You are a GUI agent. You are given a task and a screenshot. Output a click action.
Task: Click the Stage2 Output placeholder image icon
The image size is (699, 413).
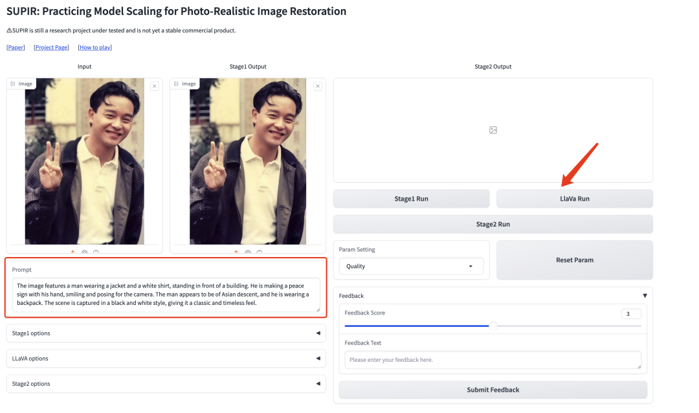[x=493, y=130]
